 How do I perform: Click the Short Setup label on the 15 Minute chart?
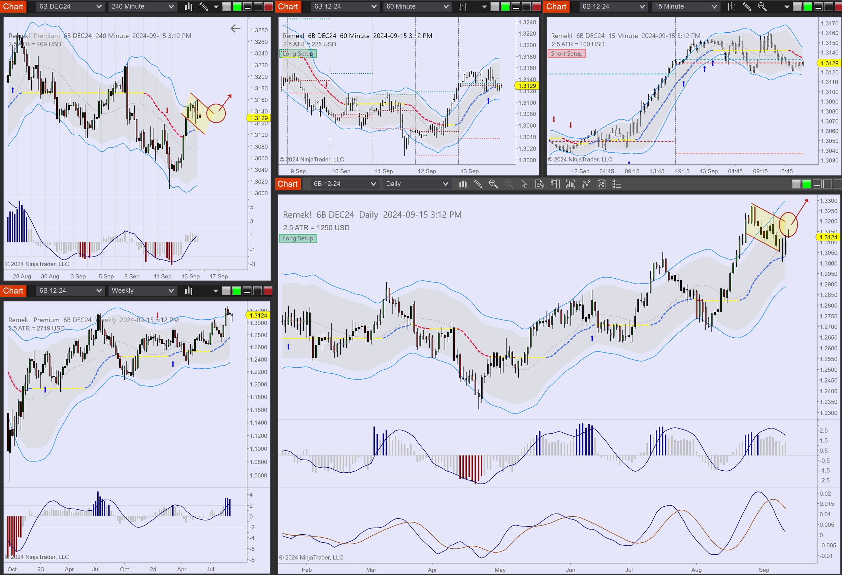click(566, 54)
